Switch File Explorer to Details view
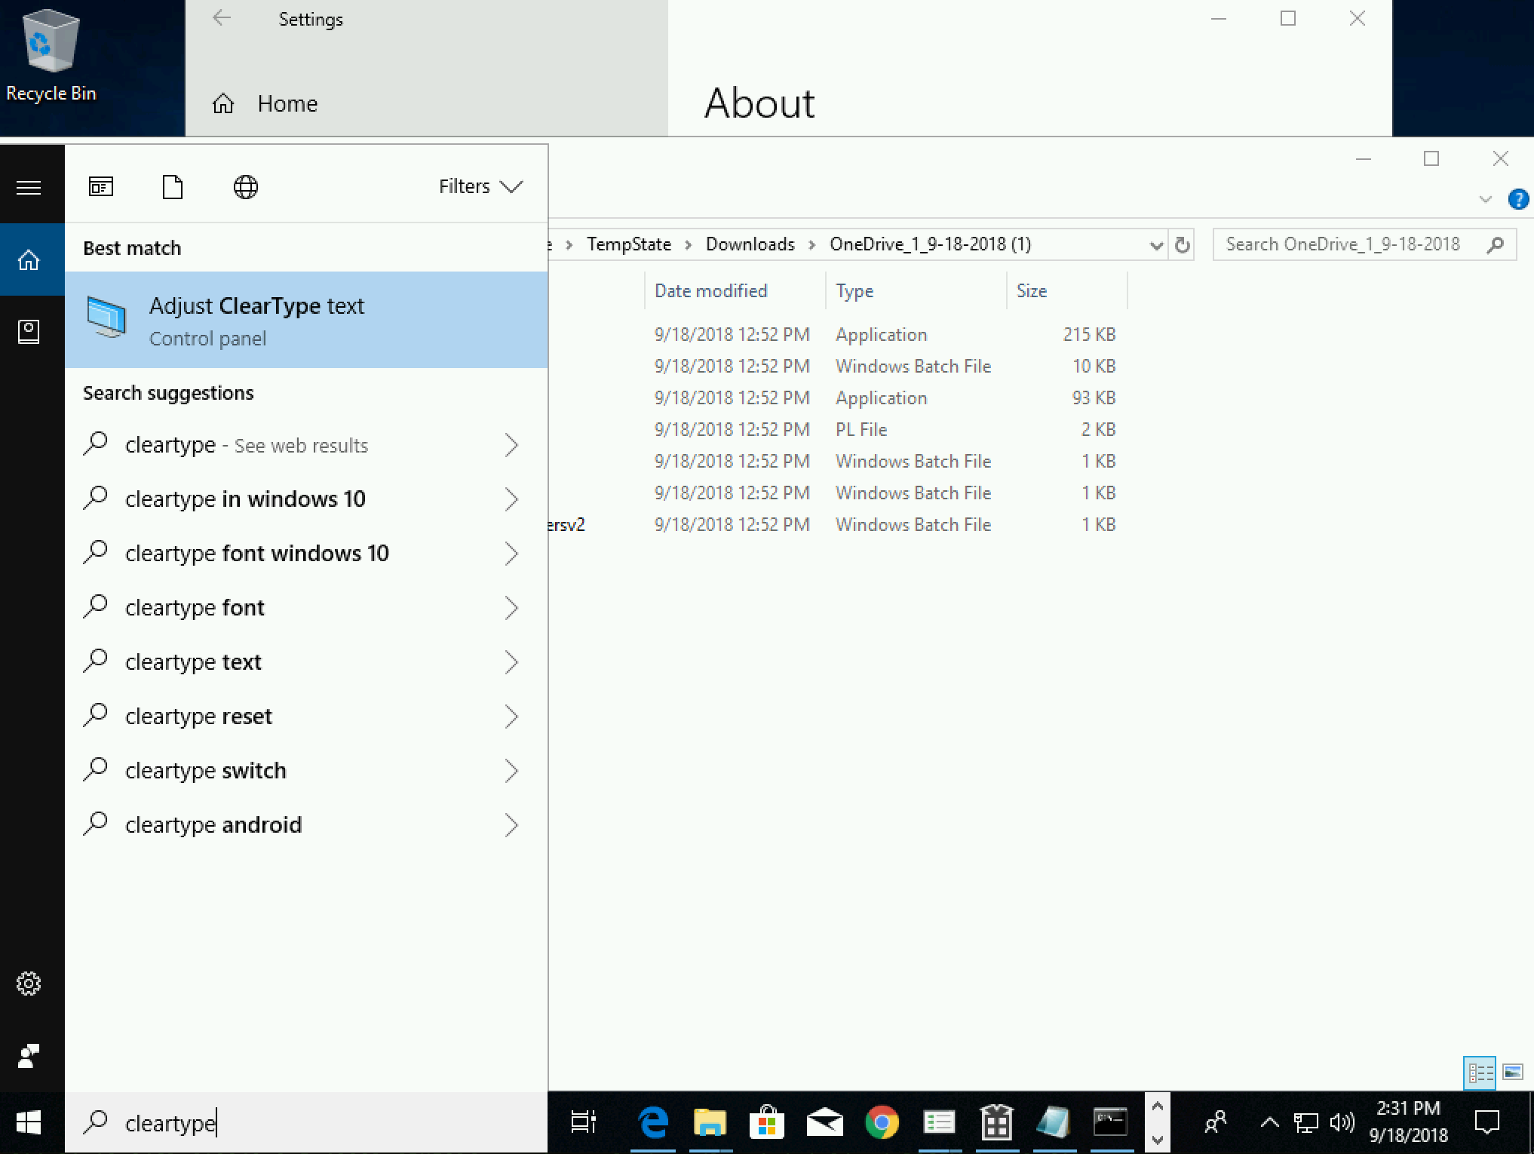 coord(1481,1072)
